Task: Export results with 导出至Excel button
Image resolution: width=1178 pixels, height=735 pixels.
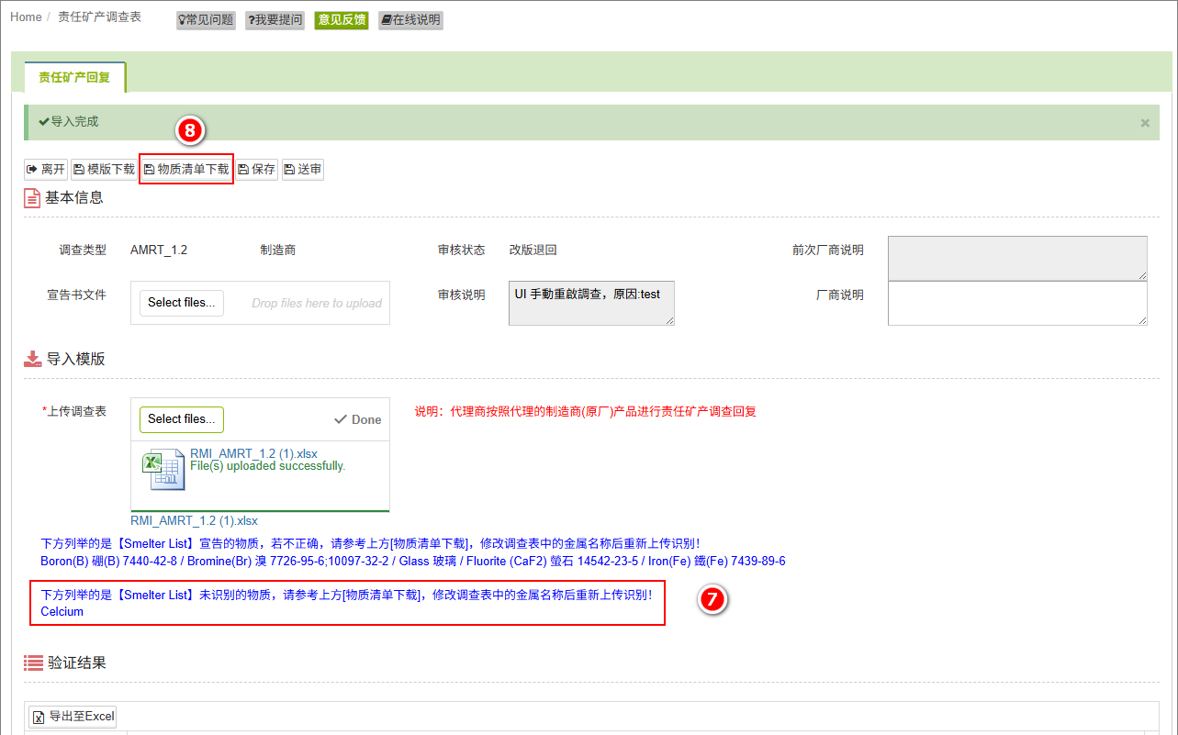Action: point(73,717)
